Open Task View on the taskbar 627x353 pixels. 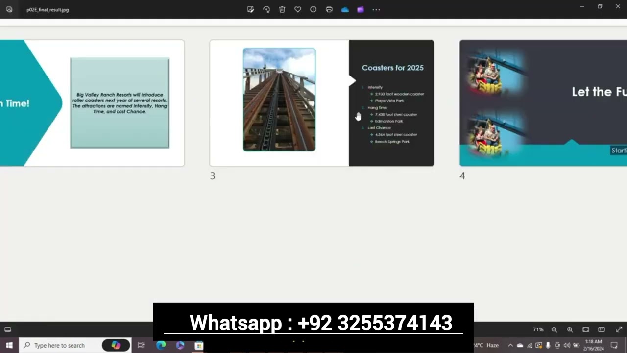(x=141, y=345)
